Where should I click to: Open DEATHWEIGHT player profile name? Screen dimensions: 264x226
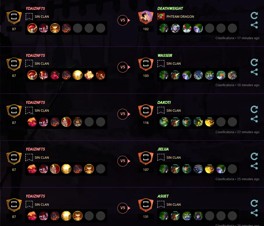170,9
